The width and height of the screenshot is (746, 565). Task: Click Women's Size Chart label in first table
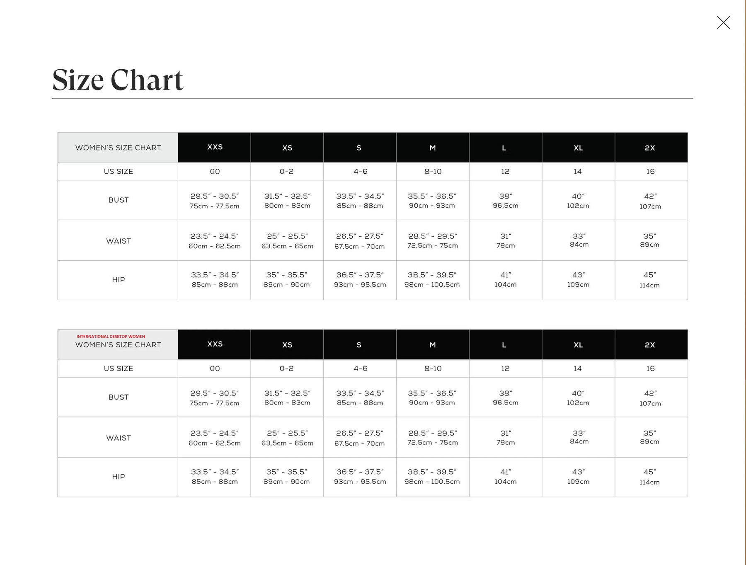[x=118, y=148]
